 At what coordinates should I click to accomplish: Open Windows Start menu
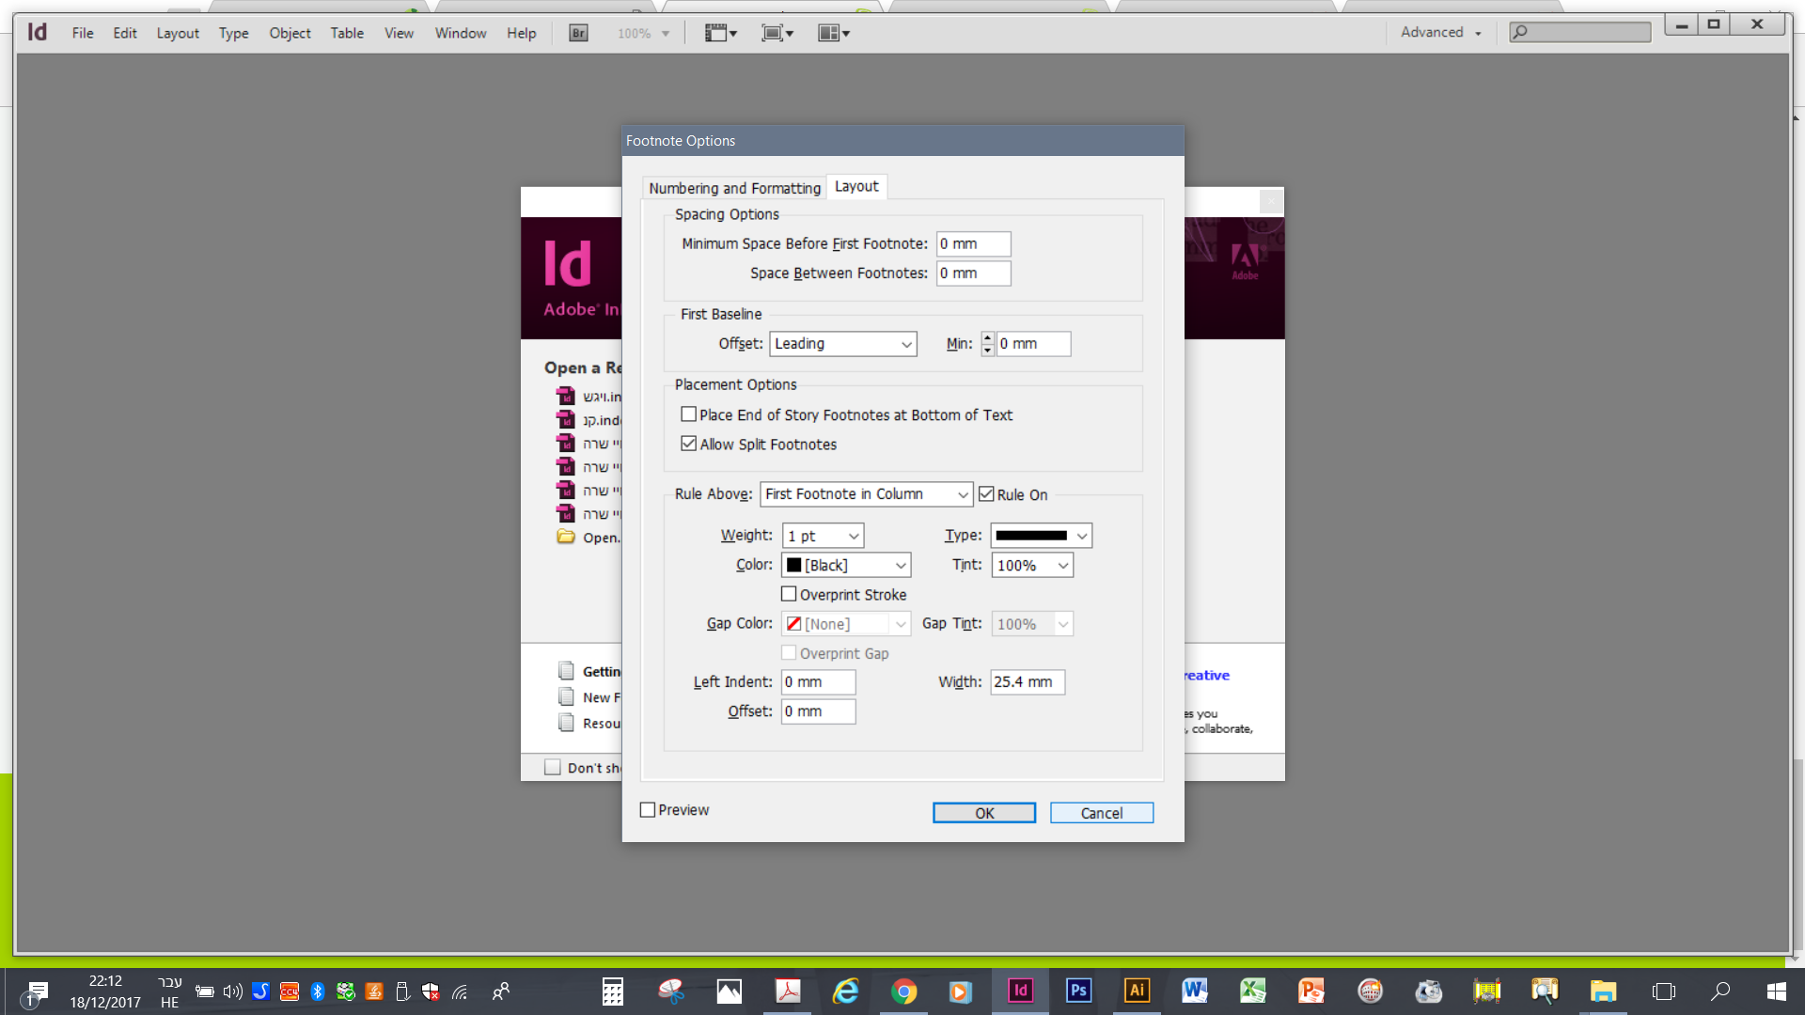(x=1777, y=991)
